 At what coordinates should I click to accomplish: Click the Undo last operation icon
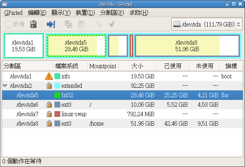[99, 24]
